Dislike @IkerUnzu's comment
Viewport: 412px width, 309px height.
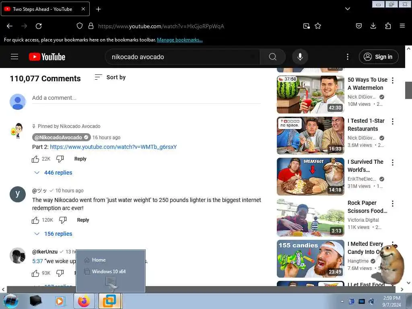60,273
